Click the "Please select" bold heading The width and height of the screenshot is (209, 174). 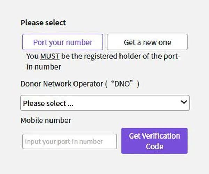[43, 23]
